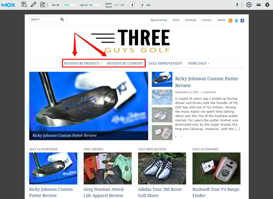Open Golf Accessories category heading
This screenshot has height=199, width=273.
pos(206,149)
